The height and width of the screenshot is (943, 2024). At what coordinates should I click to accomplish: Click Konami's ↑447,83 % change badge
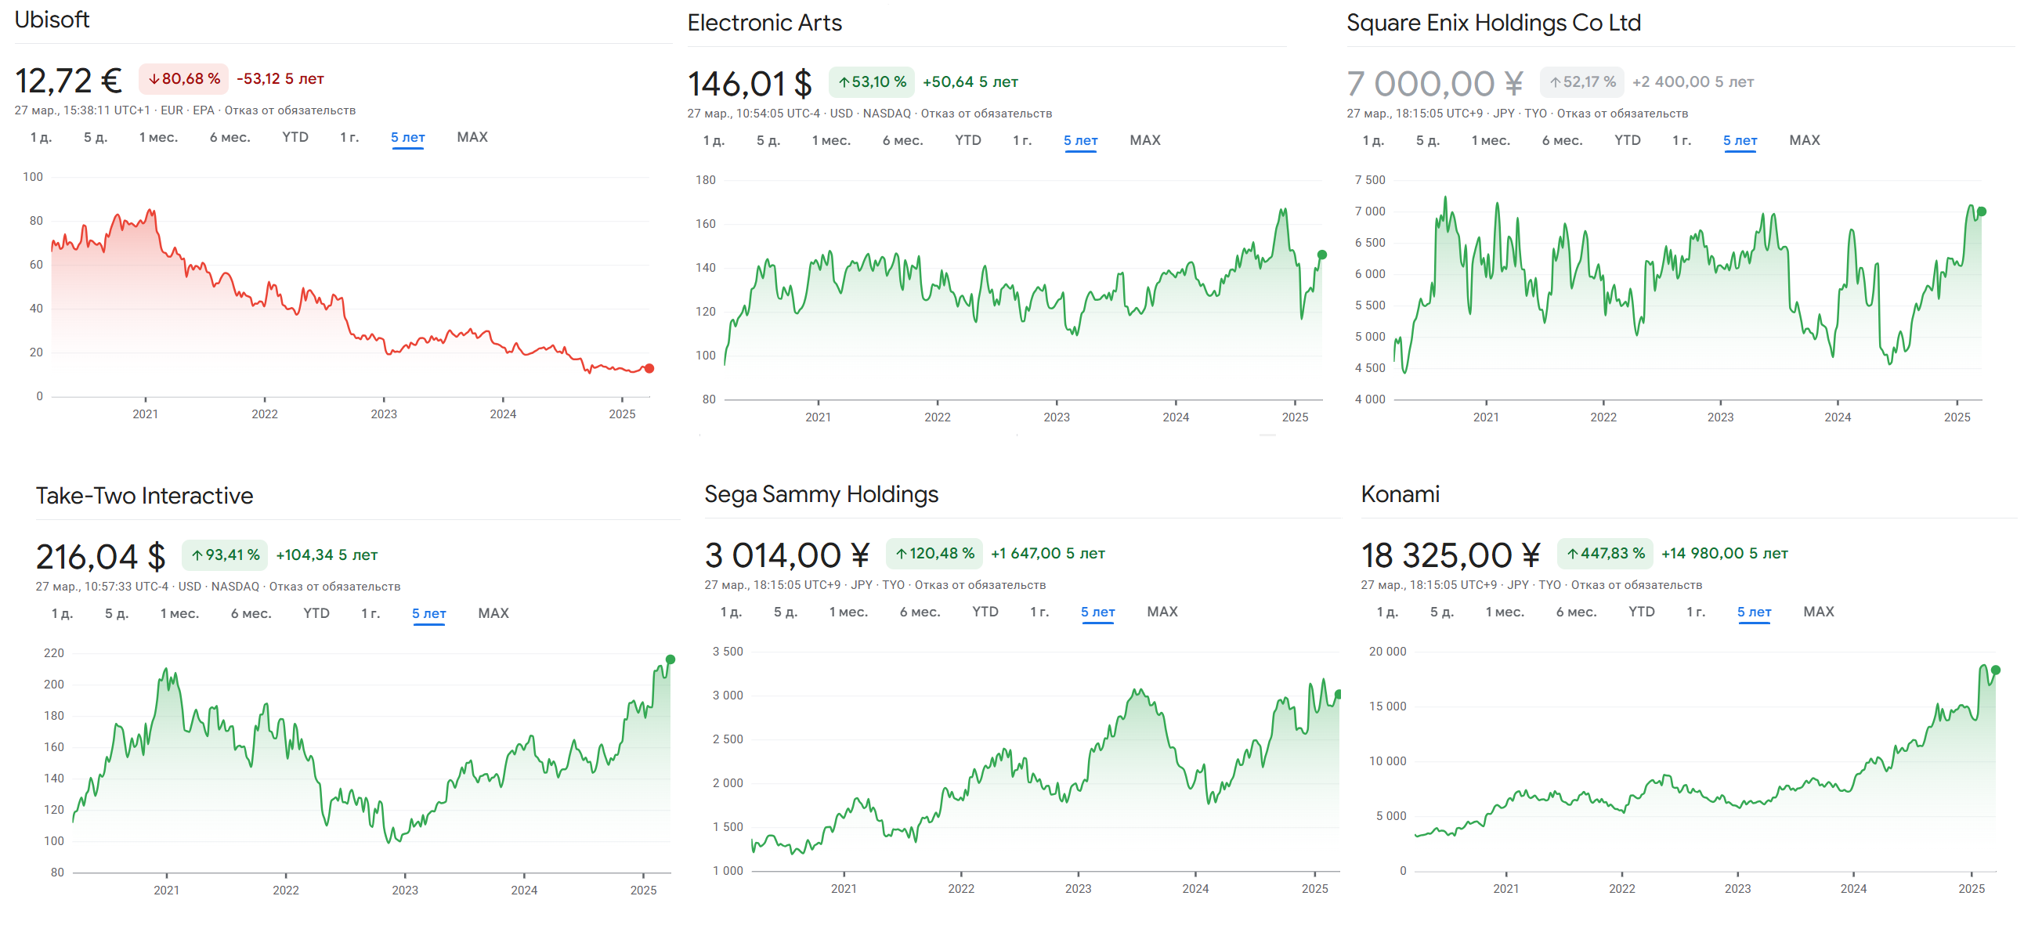1605,553
